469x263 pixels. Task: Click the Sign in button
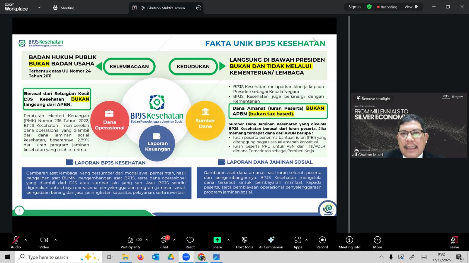coord(354,7)
